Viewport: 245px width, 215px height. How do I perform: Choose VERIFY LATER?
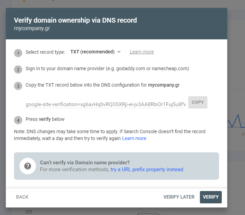point(179,197)
